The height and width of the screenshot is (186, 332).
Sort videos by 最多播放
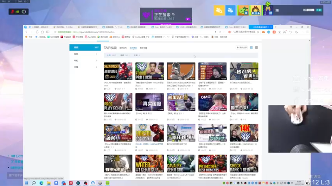133,48
